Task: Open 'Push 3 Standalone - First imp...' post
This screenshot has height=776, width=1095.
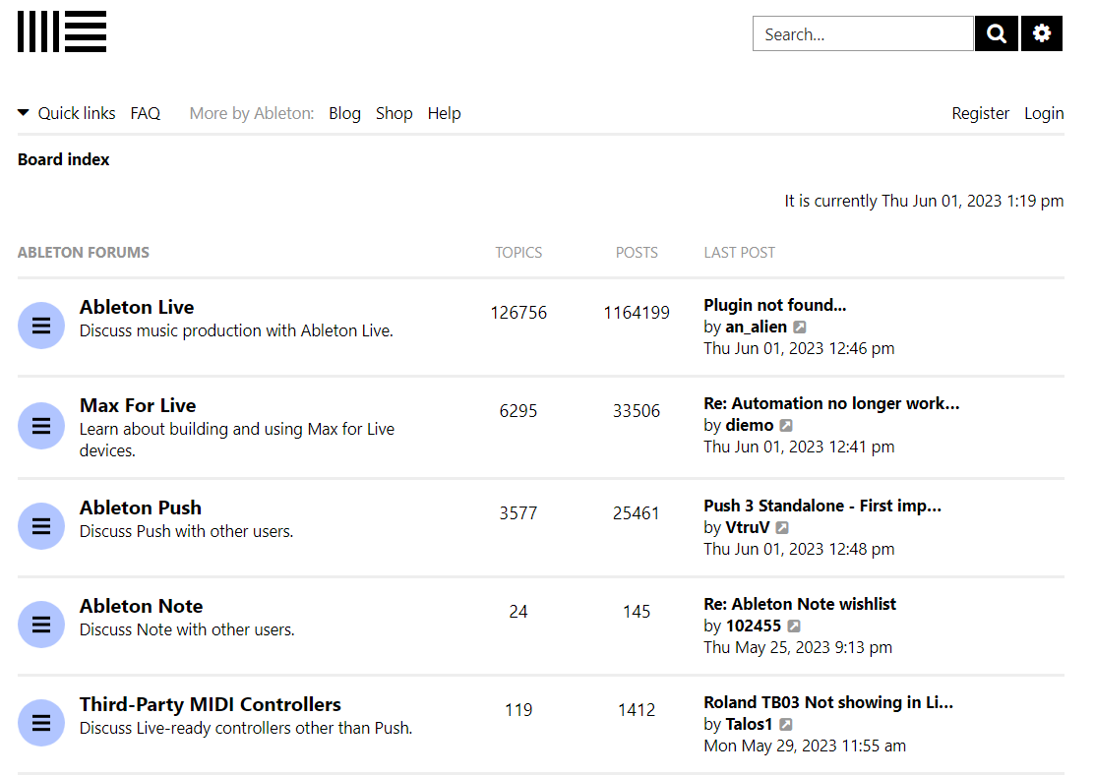Action: [822, 506]
